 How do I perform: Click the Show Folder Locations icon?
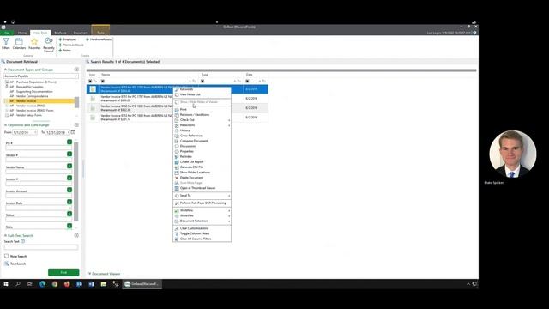[177, 173]
